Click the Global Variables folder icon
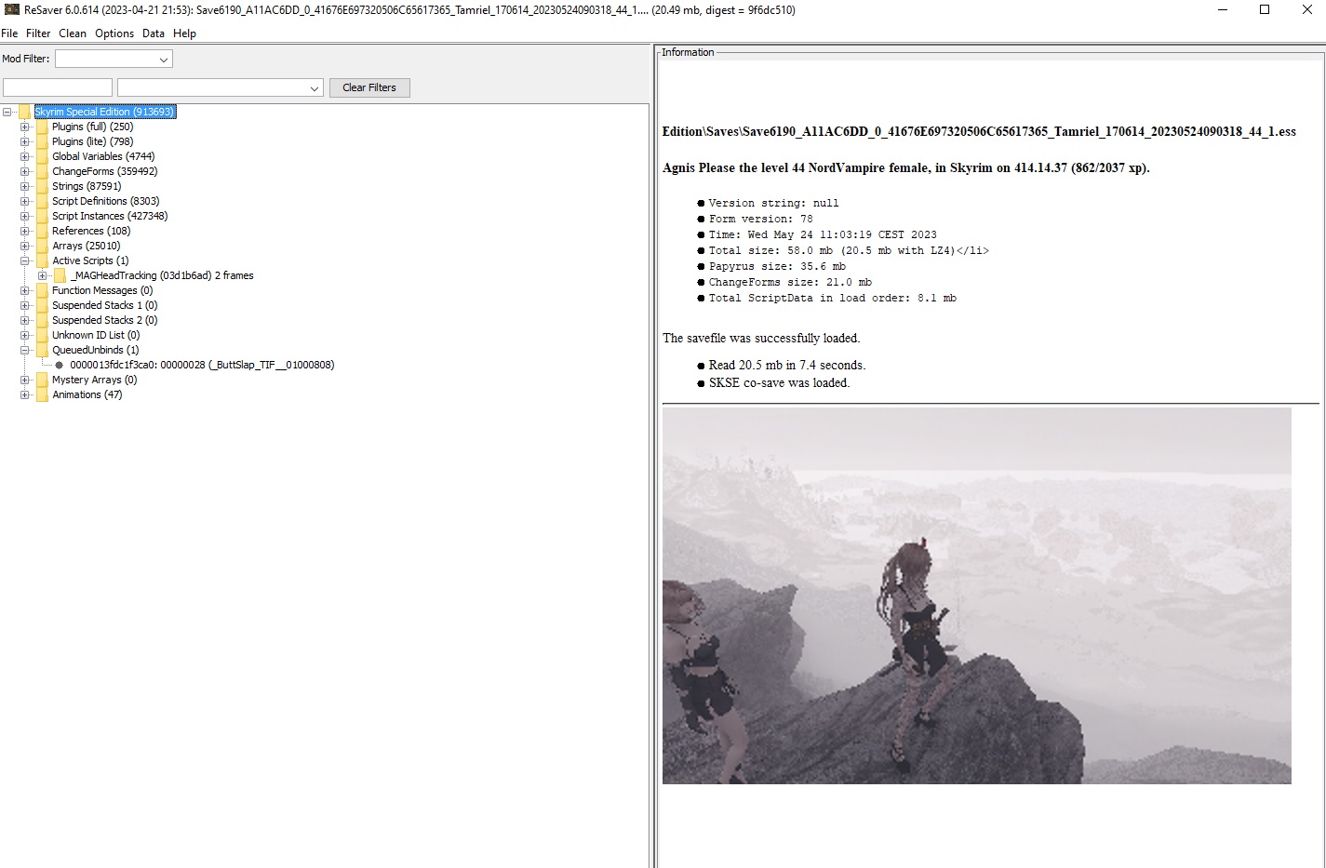The image size is (1326, 868). coord(43,156)
